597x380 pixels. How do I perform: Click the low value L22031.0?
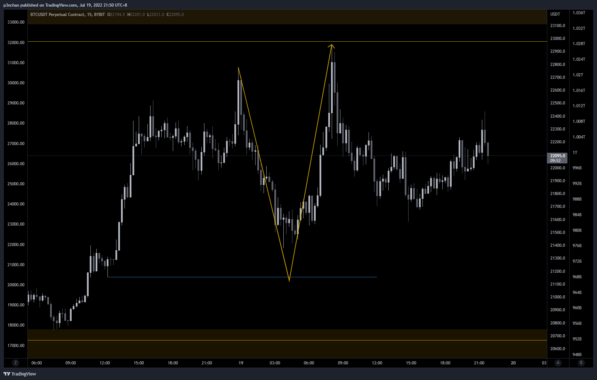[156, 15]
